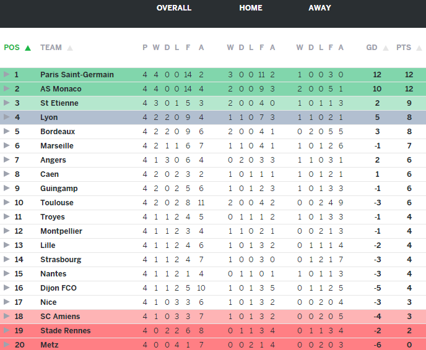Switch to HOME standings tab
The height and width of the screenshot is (350, 426).
coord(251,8)
